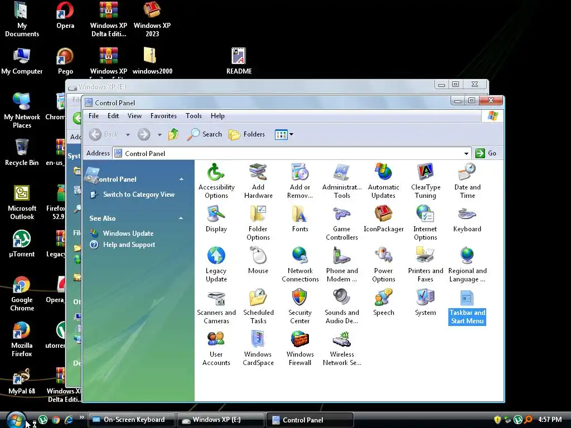The width and height of the screenshot is (571, 428).
Task: Launch ClearType Tuning icon
Action: point(425,181)
